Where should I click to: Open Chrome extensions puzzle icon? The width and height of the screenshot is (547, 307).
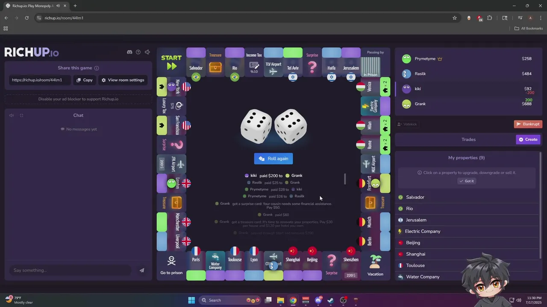coord(490,18)
